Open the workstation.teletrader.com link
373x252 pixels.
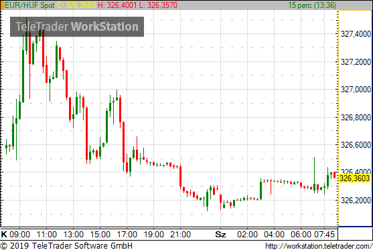(319, 246)
